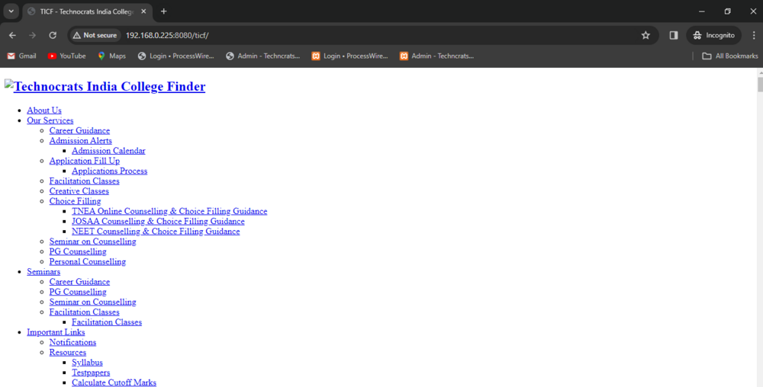Click the Not secure site info chip
This screenshot has height=387, width=763.
click(x=95, y=35)
